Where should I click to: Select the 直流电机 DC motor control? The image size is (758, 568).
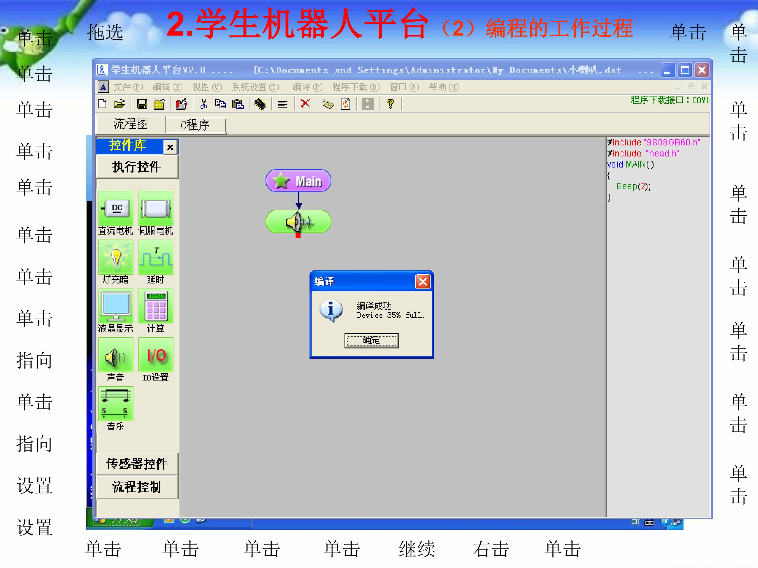click(116, 209)
